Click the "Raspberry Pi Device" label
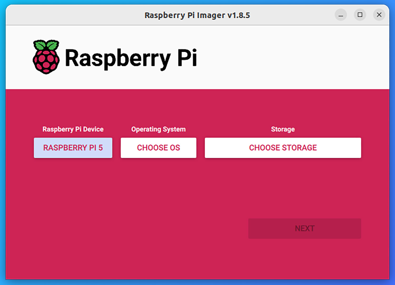 coord(73,129)
